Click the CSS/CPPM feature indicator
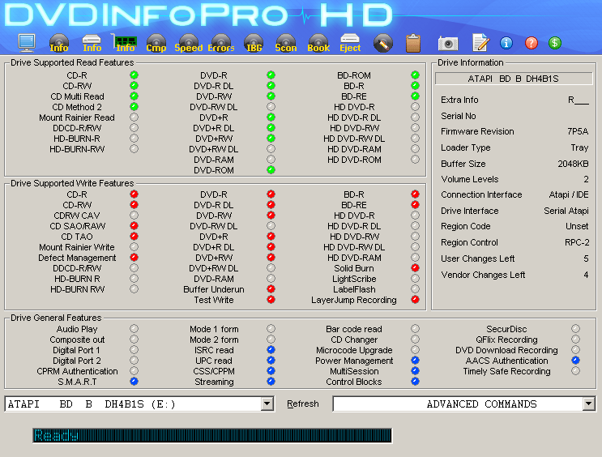This screenshot has height=457, width=602. click(x=271, y=370)
